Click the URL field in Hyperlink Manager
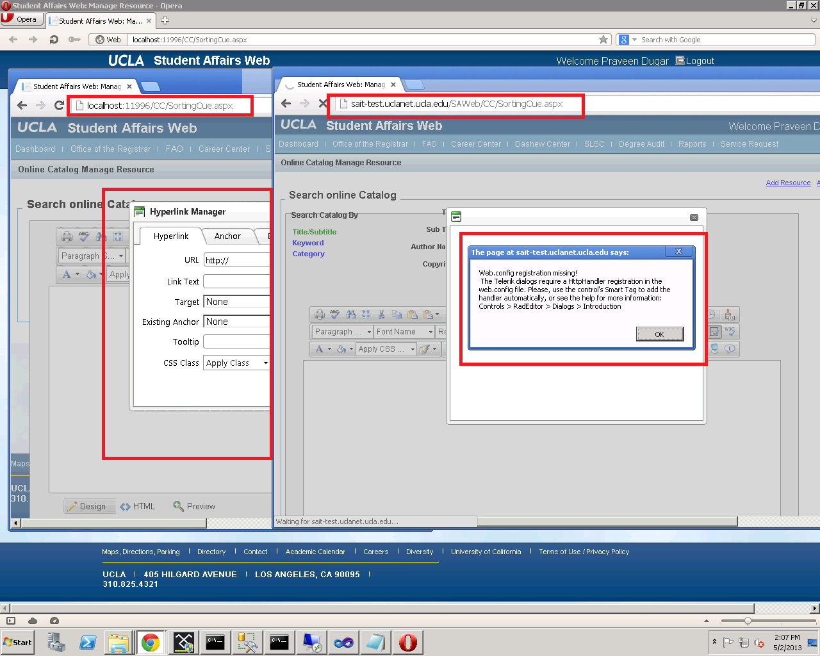This screenshot has height=656, width=820. point(236,260)
